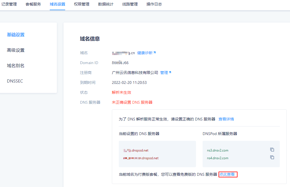Select 基础设置 in the sidebar
This screenshot has height=187, width=290.
click(16, 35)
